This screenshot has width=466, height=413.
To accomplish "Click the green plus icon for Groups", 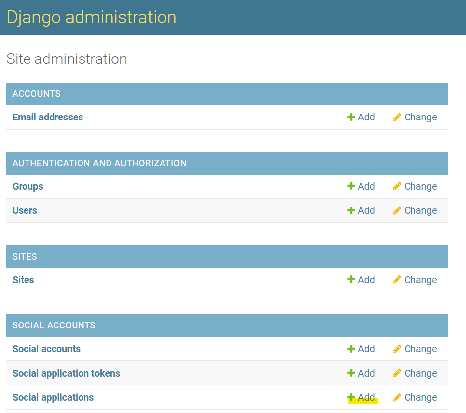I will pyautogui.click(x=351, y=186).
